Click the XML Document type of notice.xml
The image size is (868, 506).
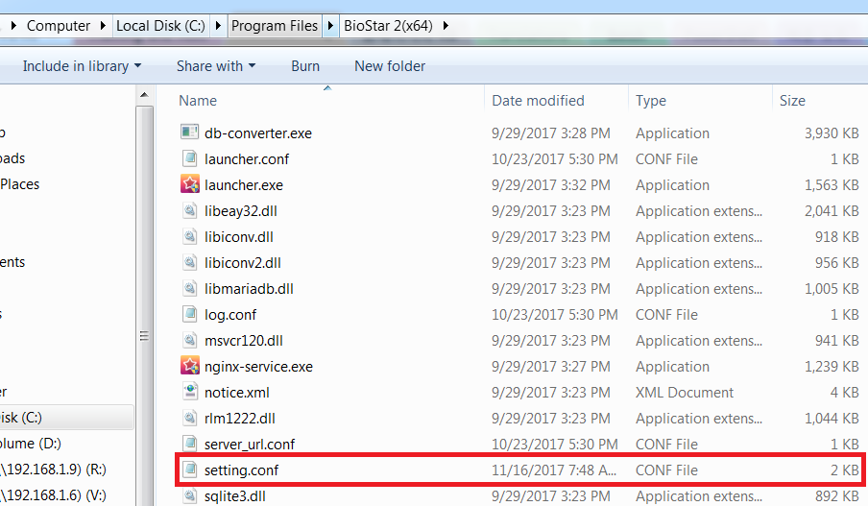(685, 393)
